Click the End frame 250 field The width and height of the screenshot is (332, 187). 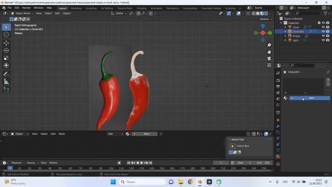(x=263, y=163)
